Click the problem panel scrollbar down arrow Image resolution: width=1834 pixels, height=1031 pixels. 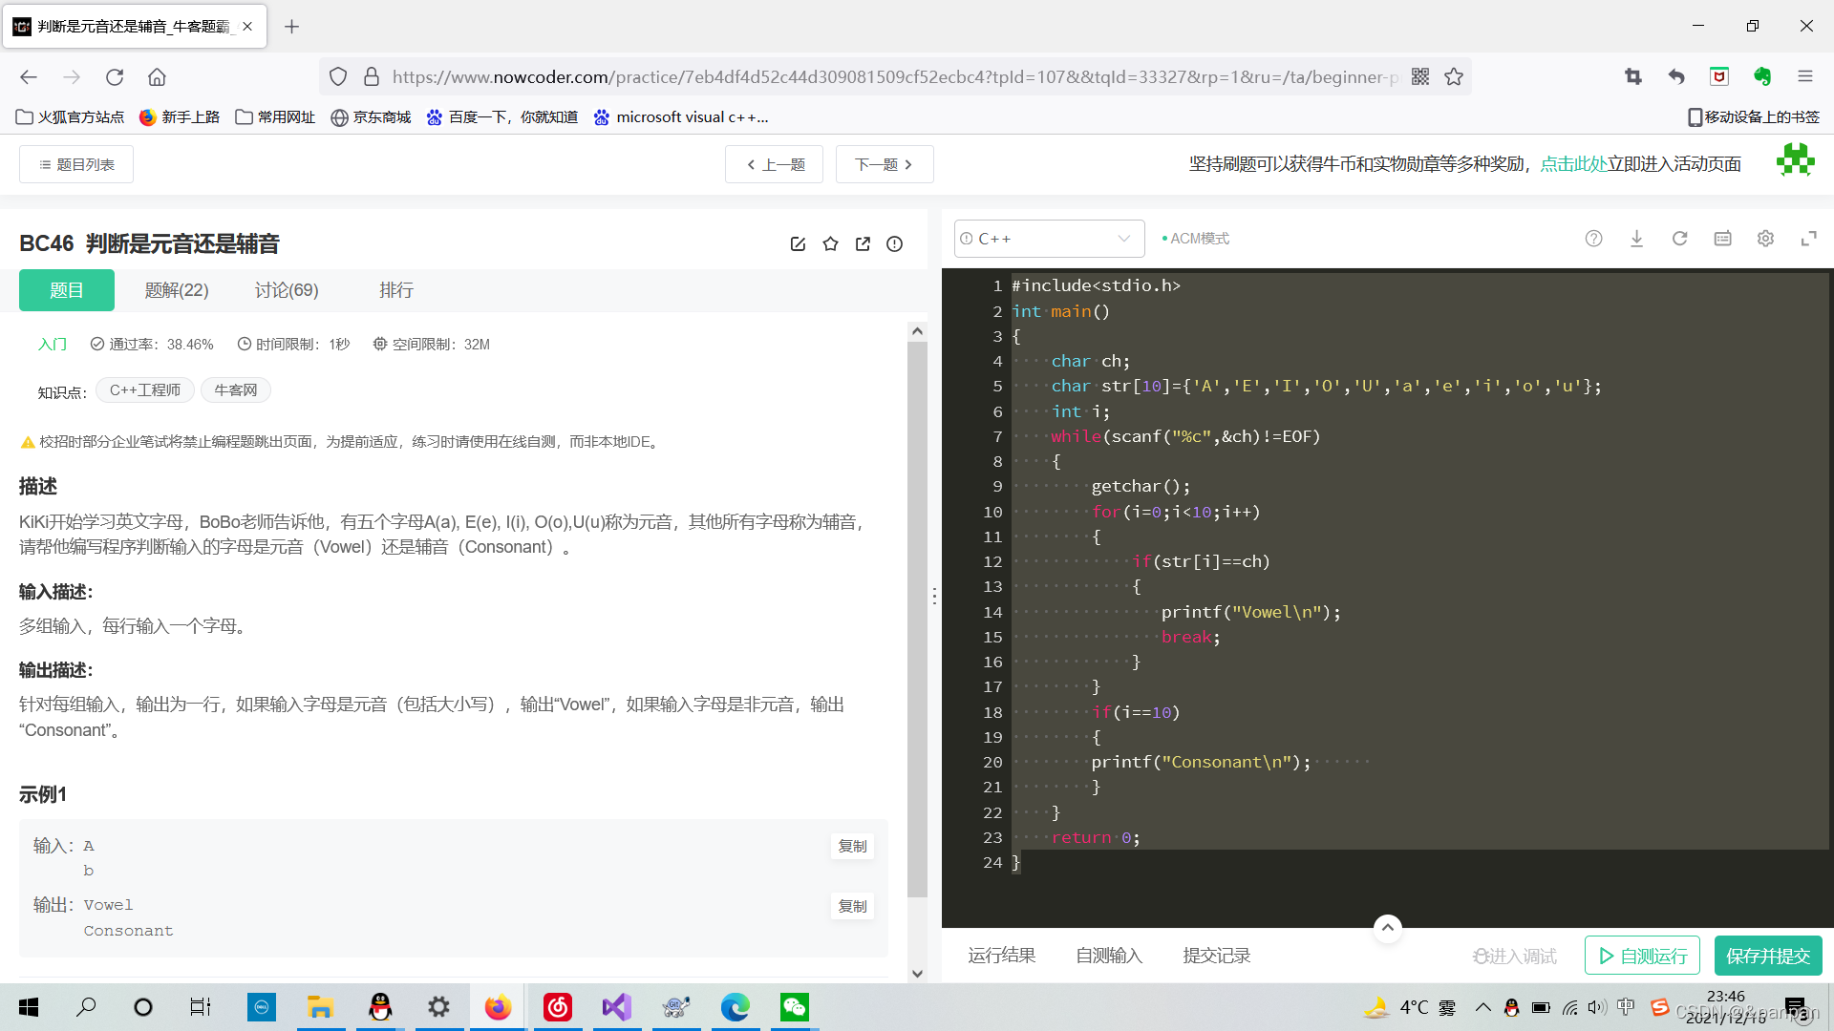click(917, 974)
